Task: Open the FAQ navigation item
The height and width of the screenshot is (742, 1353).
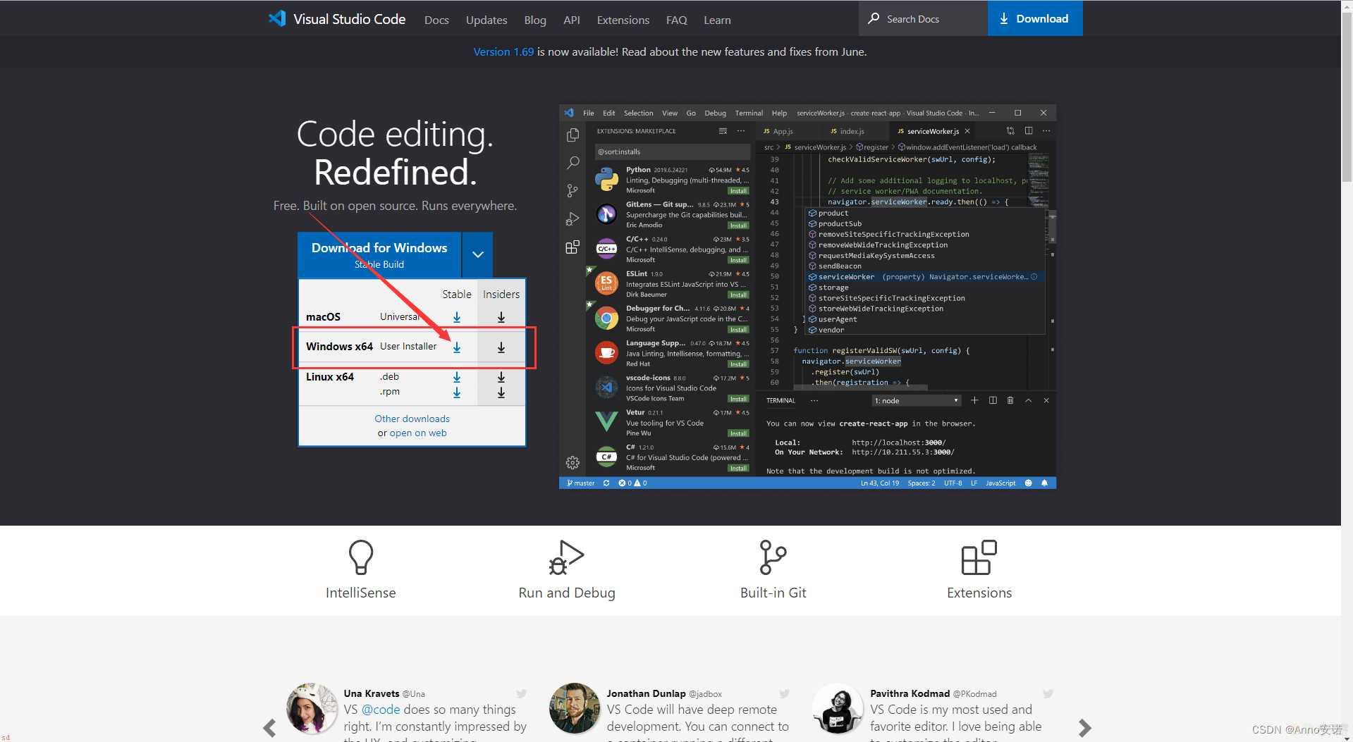Action: pyautogui.click(x=676, y=20)
